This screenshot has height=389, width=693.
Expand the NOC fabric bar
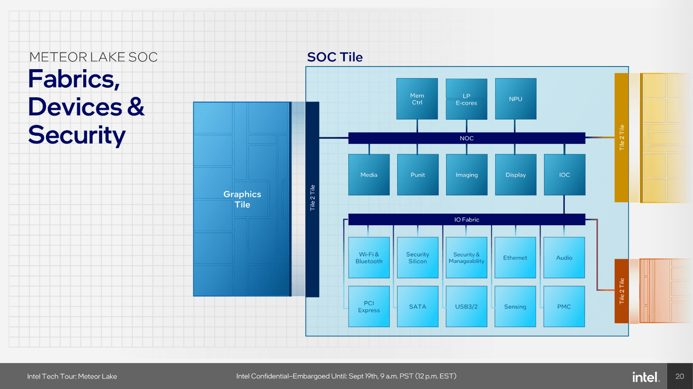[466, 138]
